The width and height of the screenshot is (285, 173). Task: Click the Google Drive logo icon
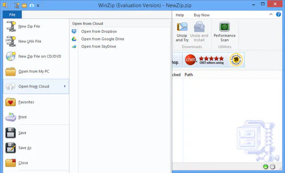[74, 39]
